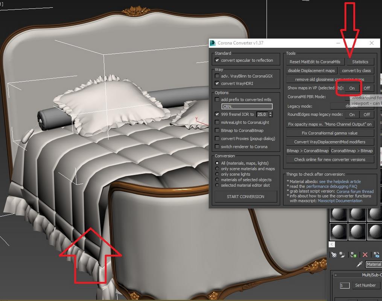Viewport: 382px width, 301px height.
Task: Open performance debugging FAQ link
Action: 332,186
